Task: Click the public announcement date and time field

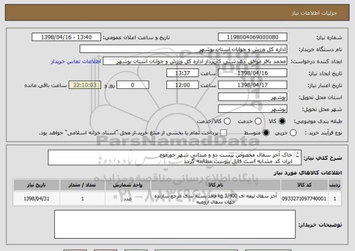Action: pos(67,37)
